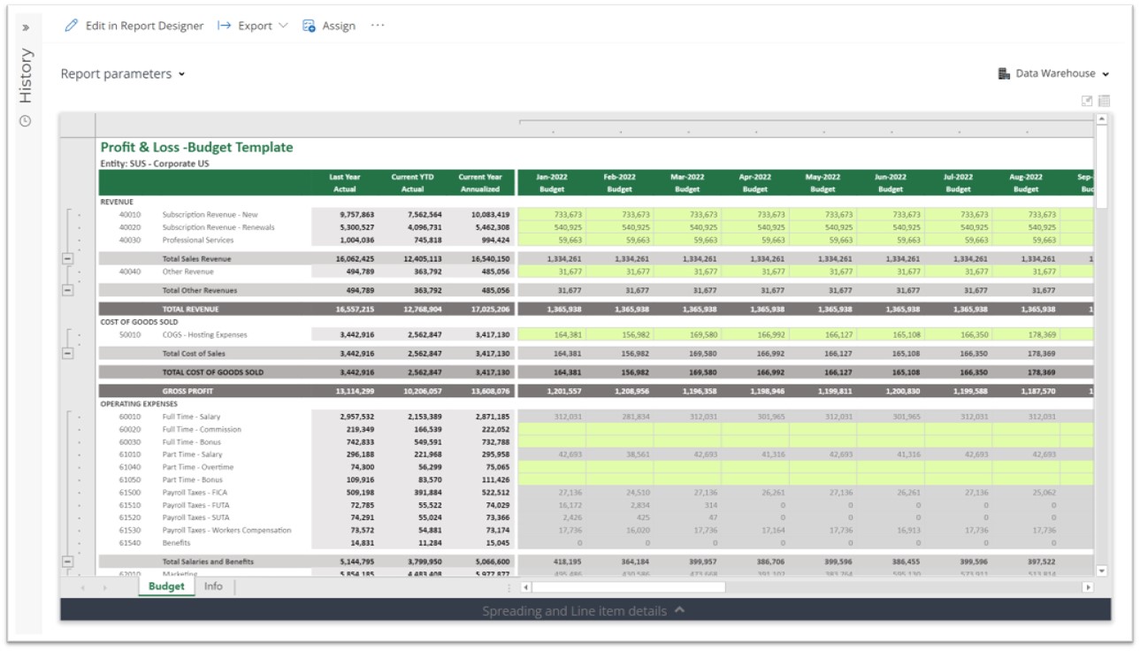Select the Budget sheet tab

point(166,586)
